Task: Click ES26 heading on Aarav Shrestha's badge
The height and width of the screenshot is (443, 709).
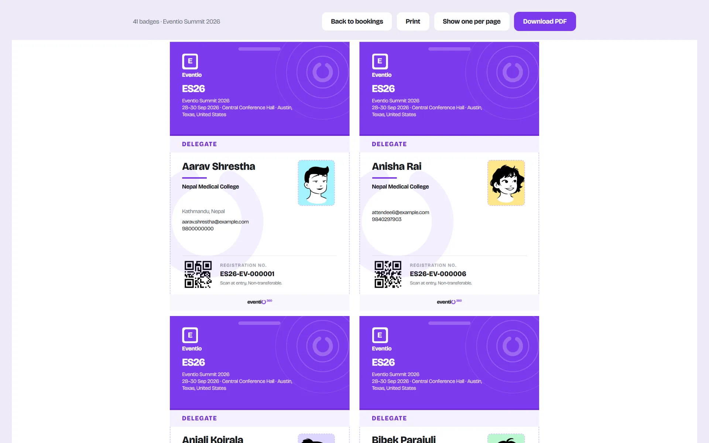Action: tap(193, 89)
